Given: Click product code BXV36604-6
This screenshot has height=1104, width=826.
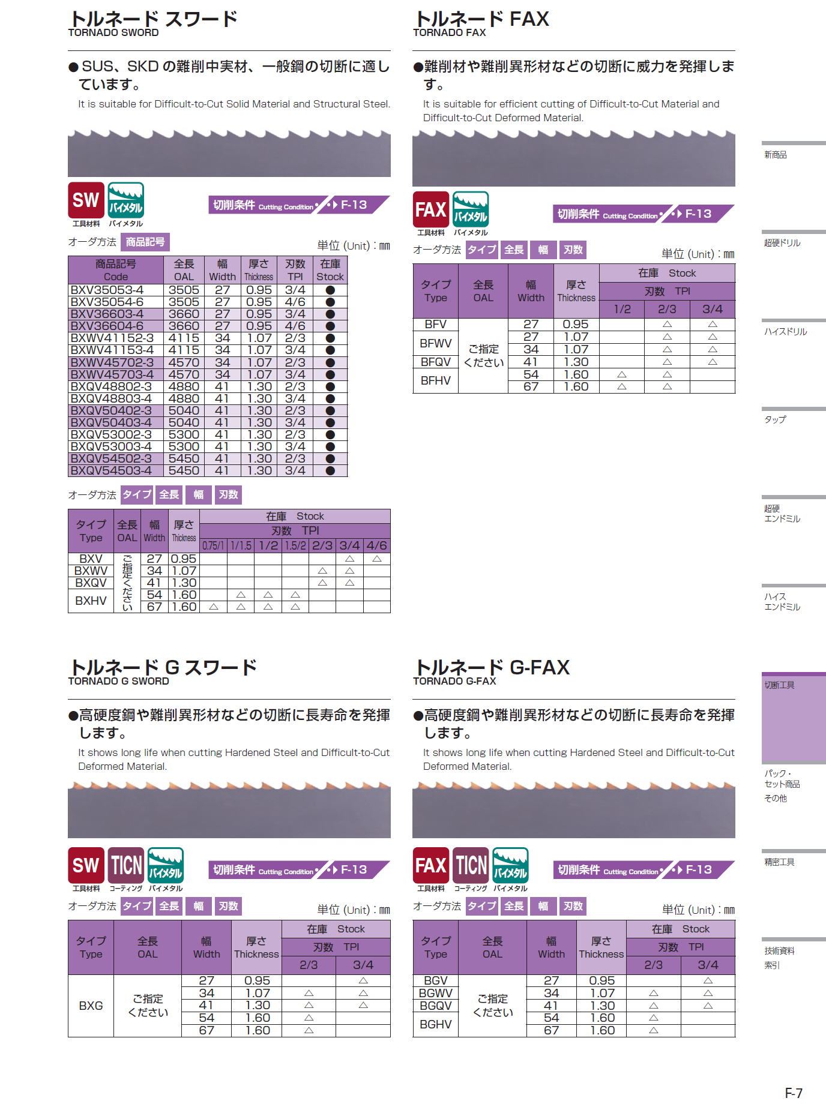Looking at the screenshot, I should (116, 326).
